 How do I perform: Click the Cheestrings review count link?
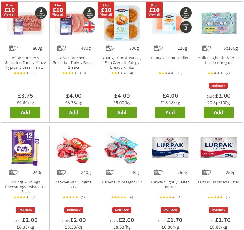34,197
